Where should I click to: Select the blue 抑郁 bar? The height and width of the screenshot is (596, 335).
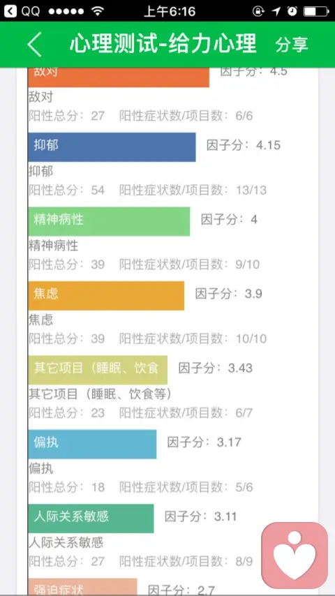(x=112, y=147)
